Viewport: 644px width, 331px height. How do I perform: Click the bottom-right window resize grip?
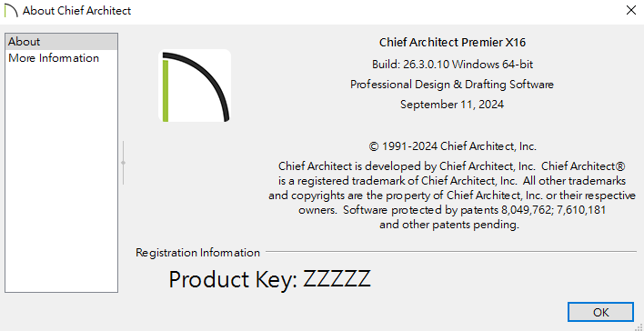[639, 326]
